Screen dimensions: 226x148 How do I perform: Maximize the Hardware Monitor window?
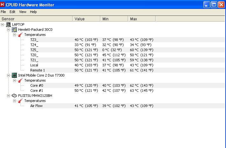(214, 5)
